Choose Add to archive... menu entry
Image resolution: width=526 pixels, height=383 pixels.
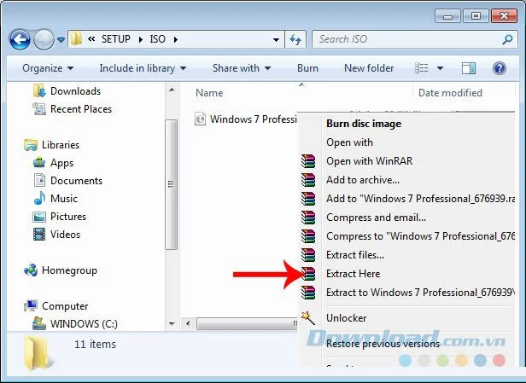click(x=363, y=180)
